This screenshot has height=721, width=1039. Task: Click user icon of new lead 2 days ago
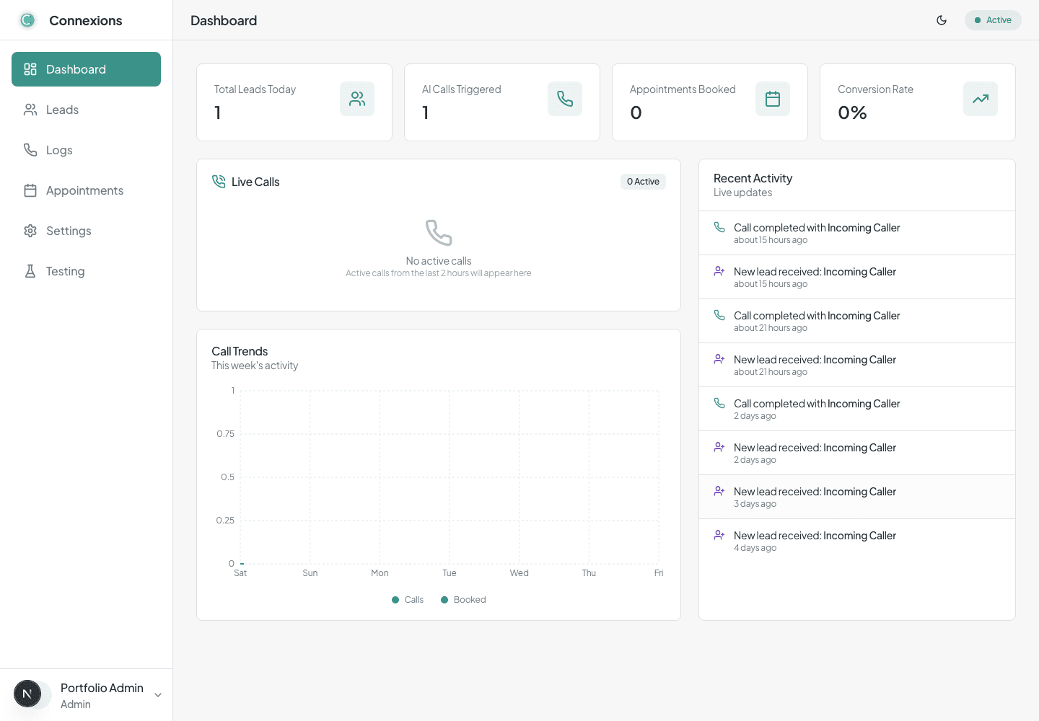[719, 447]
